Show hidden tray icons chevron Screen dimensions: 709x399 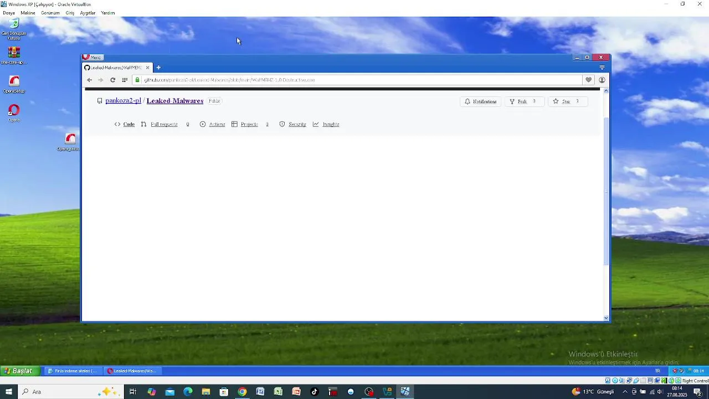point(625,392)
